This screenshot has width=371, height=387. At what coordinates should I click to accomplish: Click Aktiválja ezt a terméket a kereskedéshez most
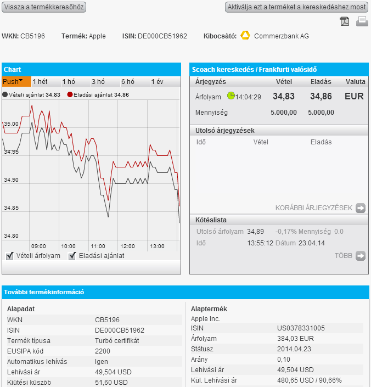(x=296, y=7)
